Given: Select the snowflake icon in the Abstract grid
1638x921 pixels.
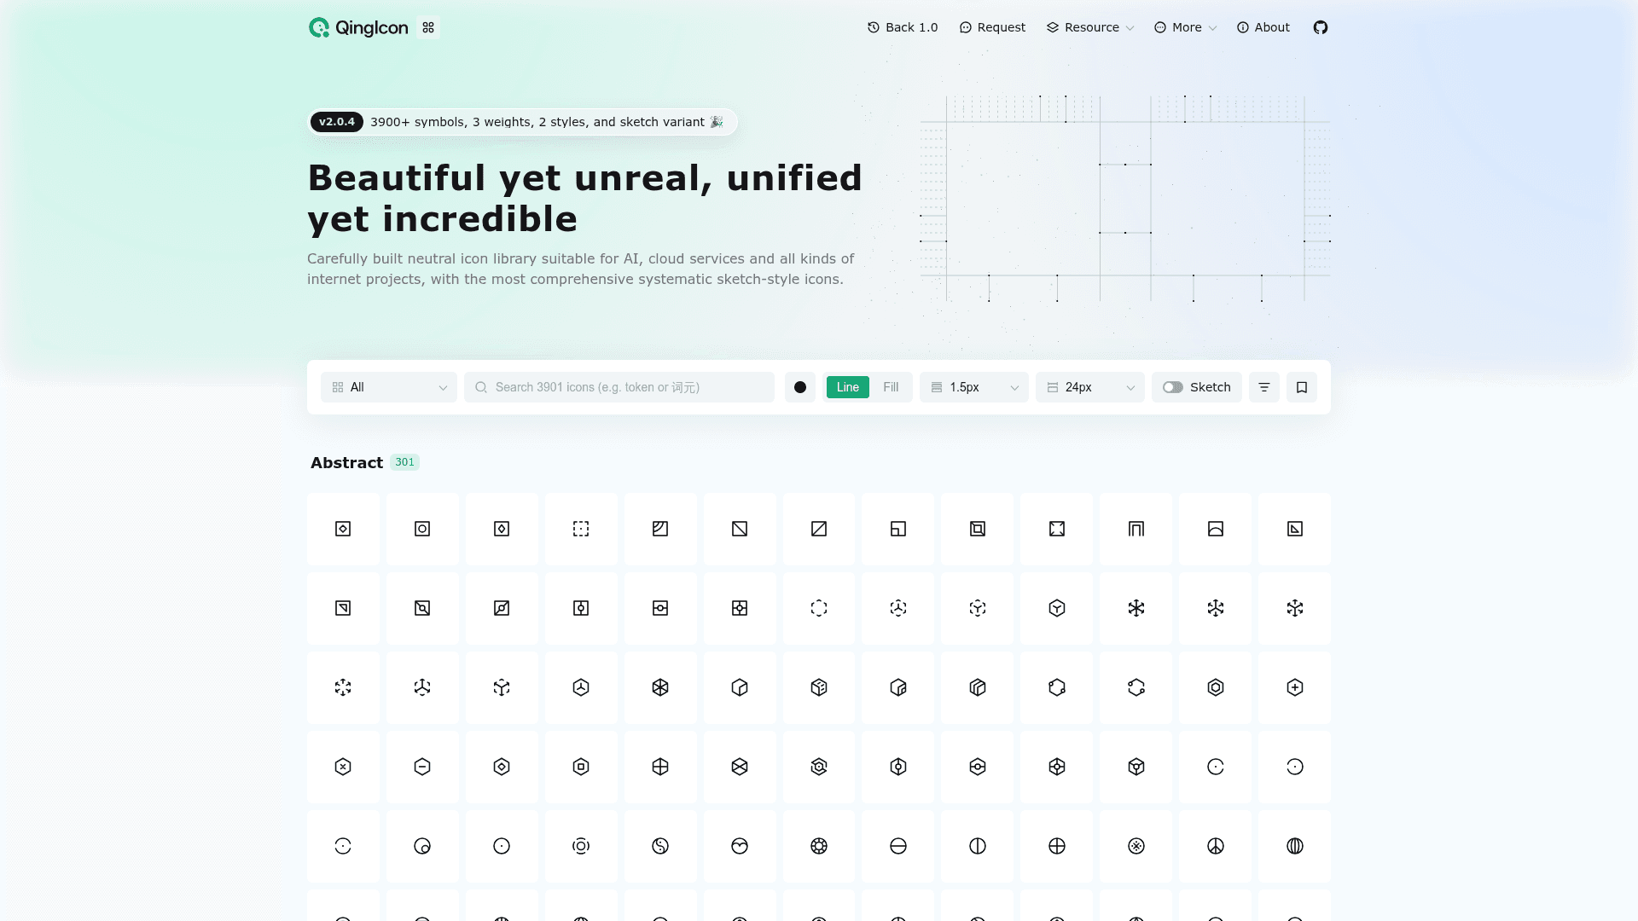Looking at the screenshot, I should click(1136, 608).
